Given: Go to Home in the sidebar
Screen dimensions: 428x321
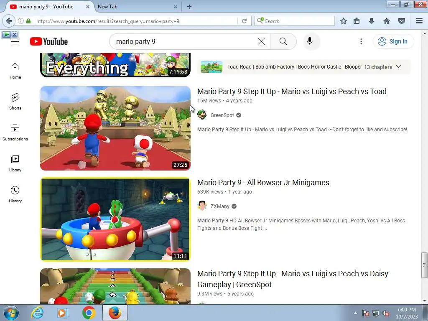Looking at the screenshot, I should [15, 71].
